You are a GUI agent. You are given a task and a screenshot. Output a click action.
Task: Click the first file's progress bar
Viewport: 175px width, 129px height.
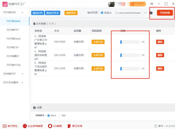(130, 42)
